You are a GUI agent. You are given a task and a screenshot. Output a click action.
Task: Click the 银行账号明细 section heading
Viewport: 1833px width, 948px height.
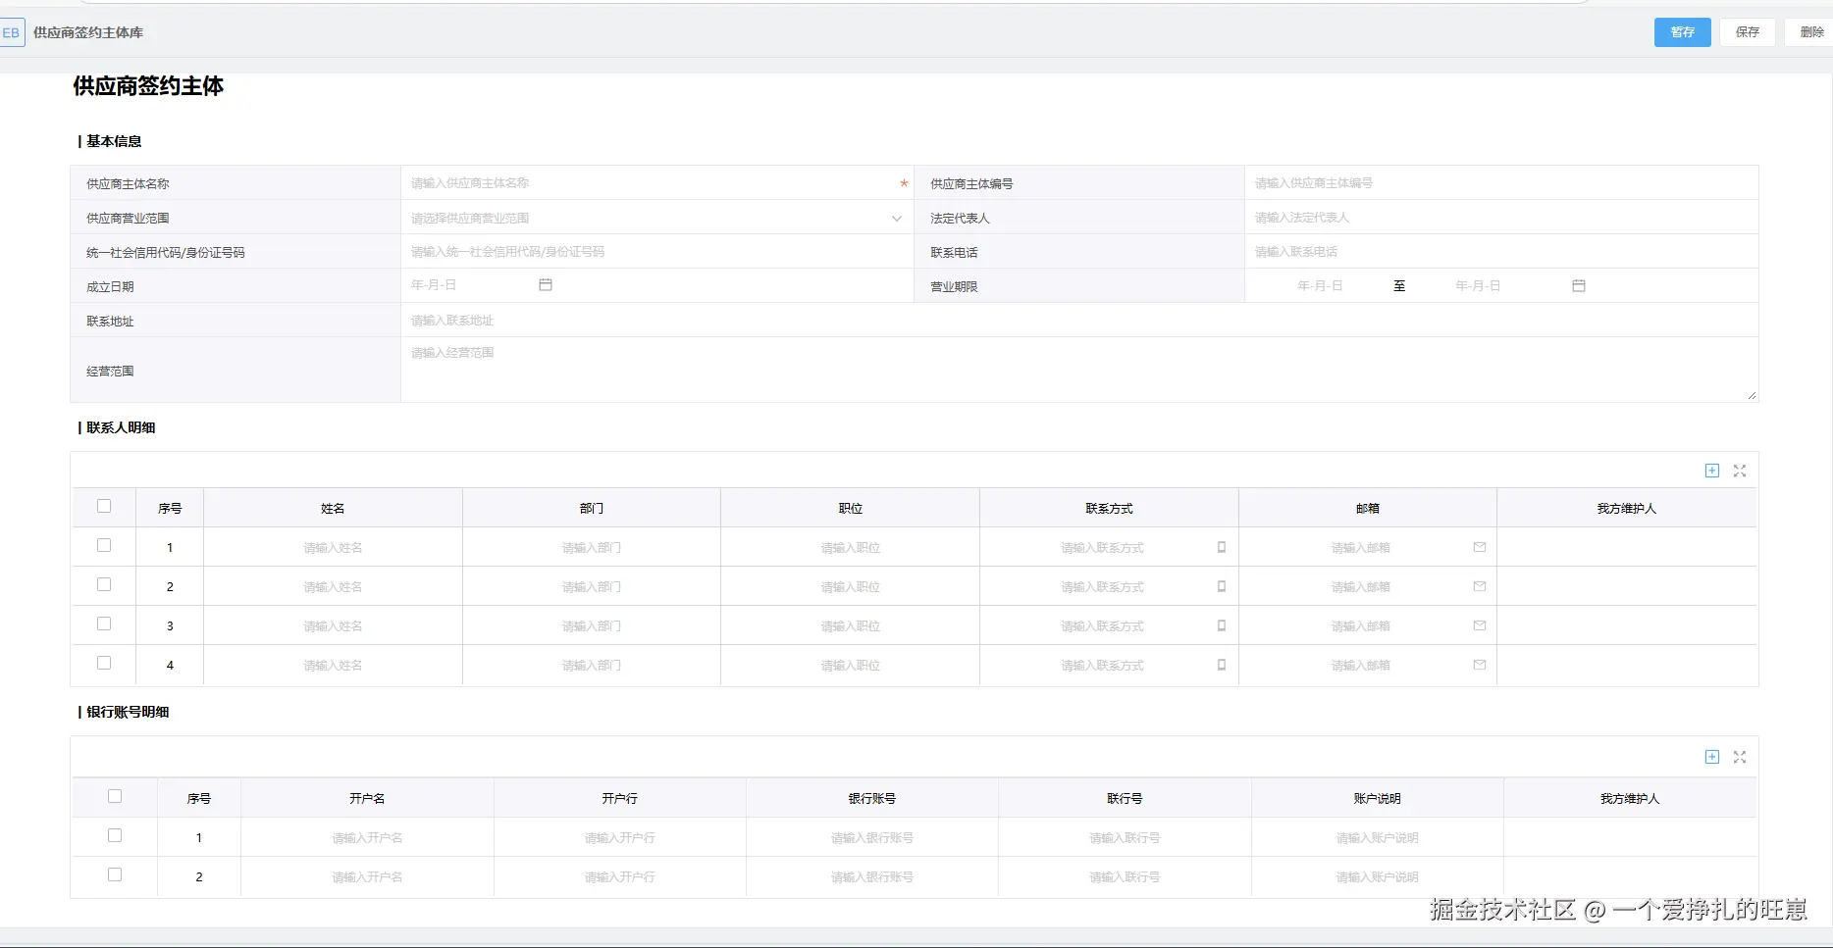coord(128,712)
